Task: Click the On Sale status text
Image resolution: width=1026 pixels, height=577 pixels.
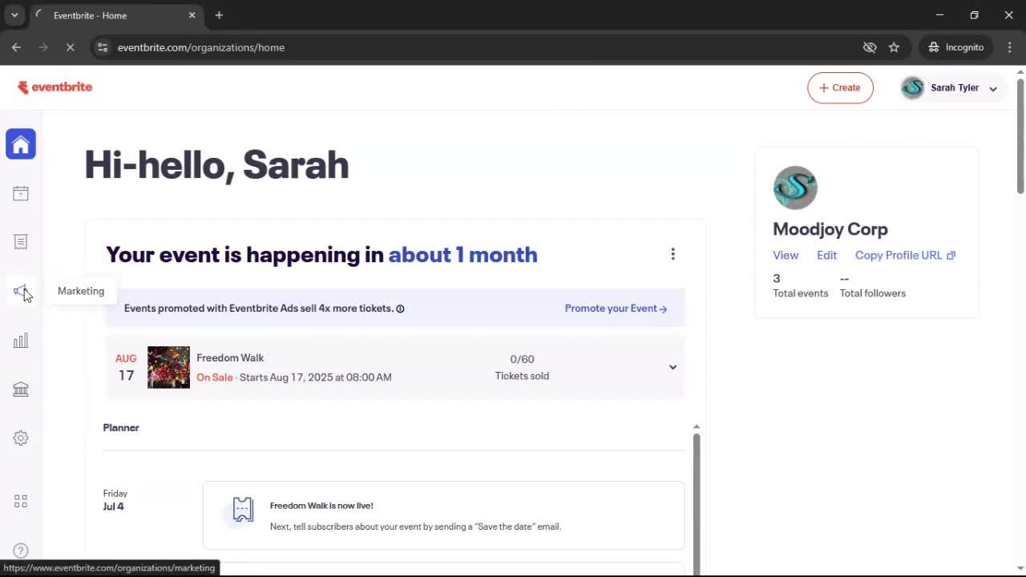Action: tap(215, 377)
